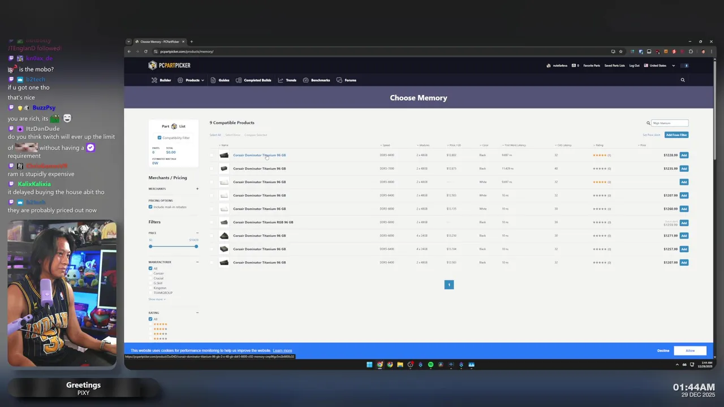Click Decline on the cookie banner
This screenshot has width=724, height=407.
pos(663,350)
